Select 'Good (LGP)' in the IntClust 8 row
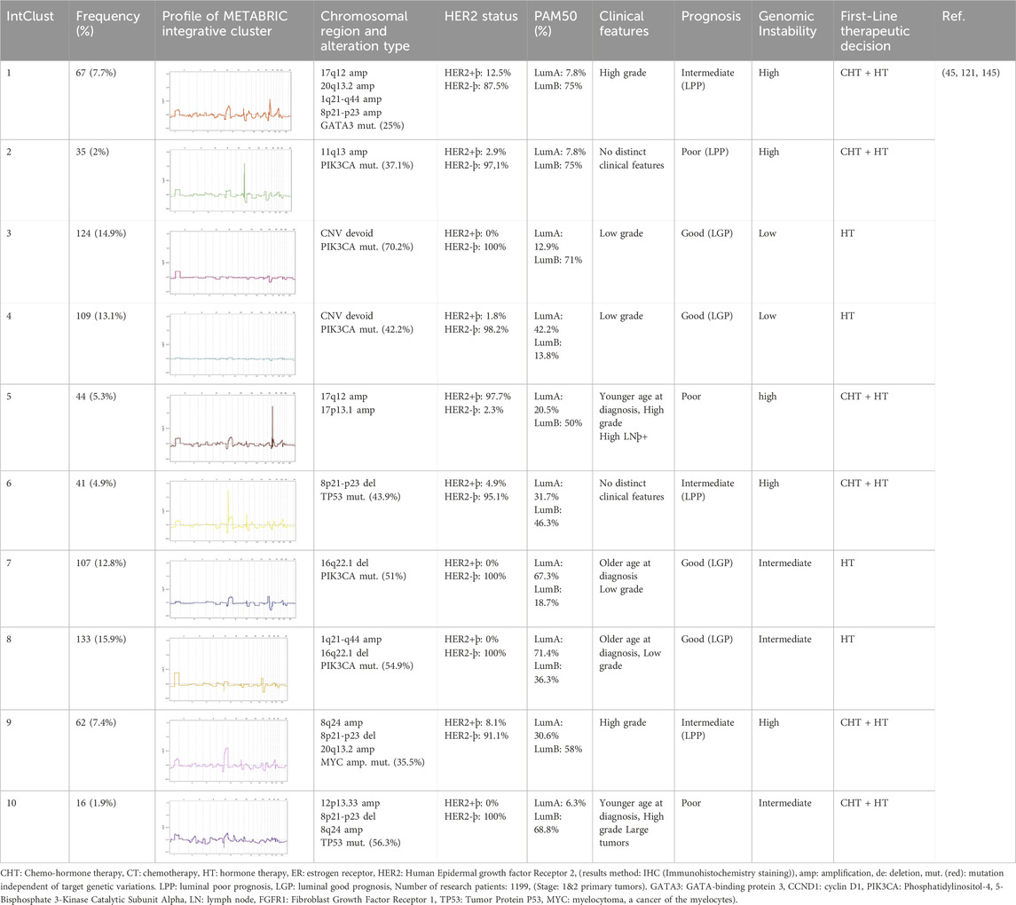The height and width of the screenshot is (905, 1016). click(707, 640)
